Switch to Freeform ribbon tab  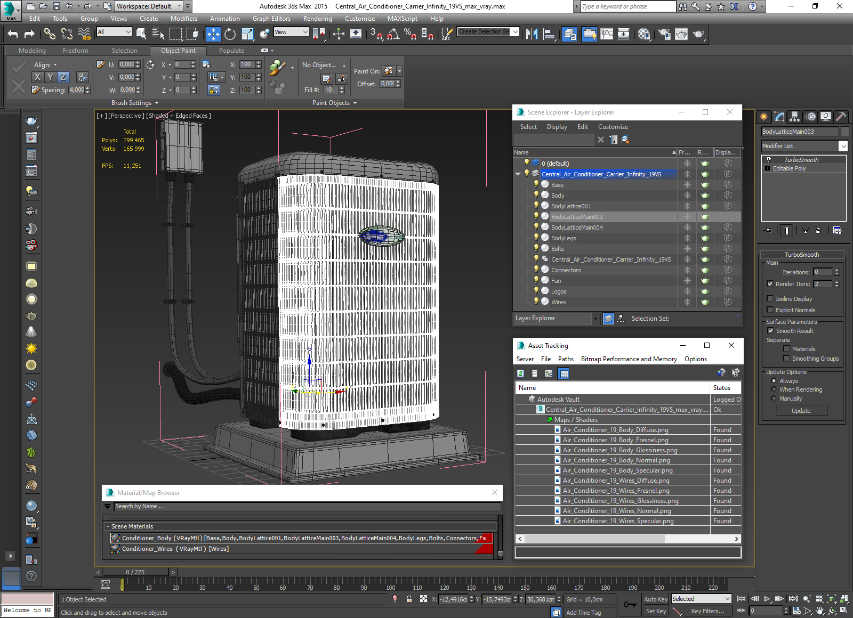click(x=76, y=51)
